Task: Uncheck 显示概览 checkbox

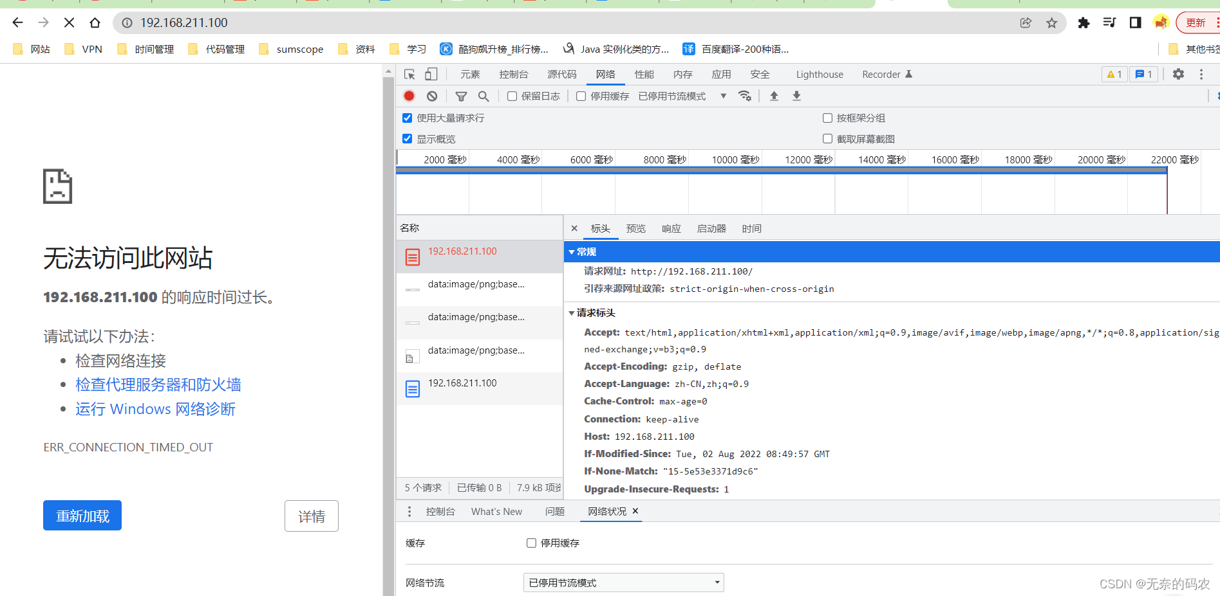Action: pos(407,139)
